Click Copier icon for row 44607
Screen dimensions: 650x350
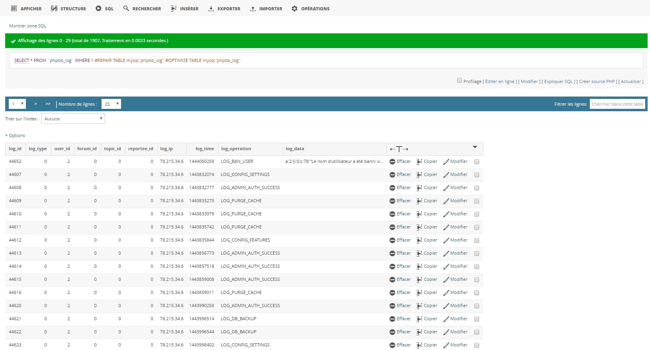pos(419,175)
